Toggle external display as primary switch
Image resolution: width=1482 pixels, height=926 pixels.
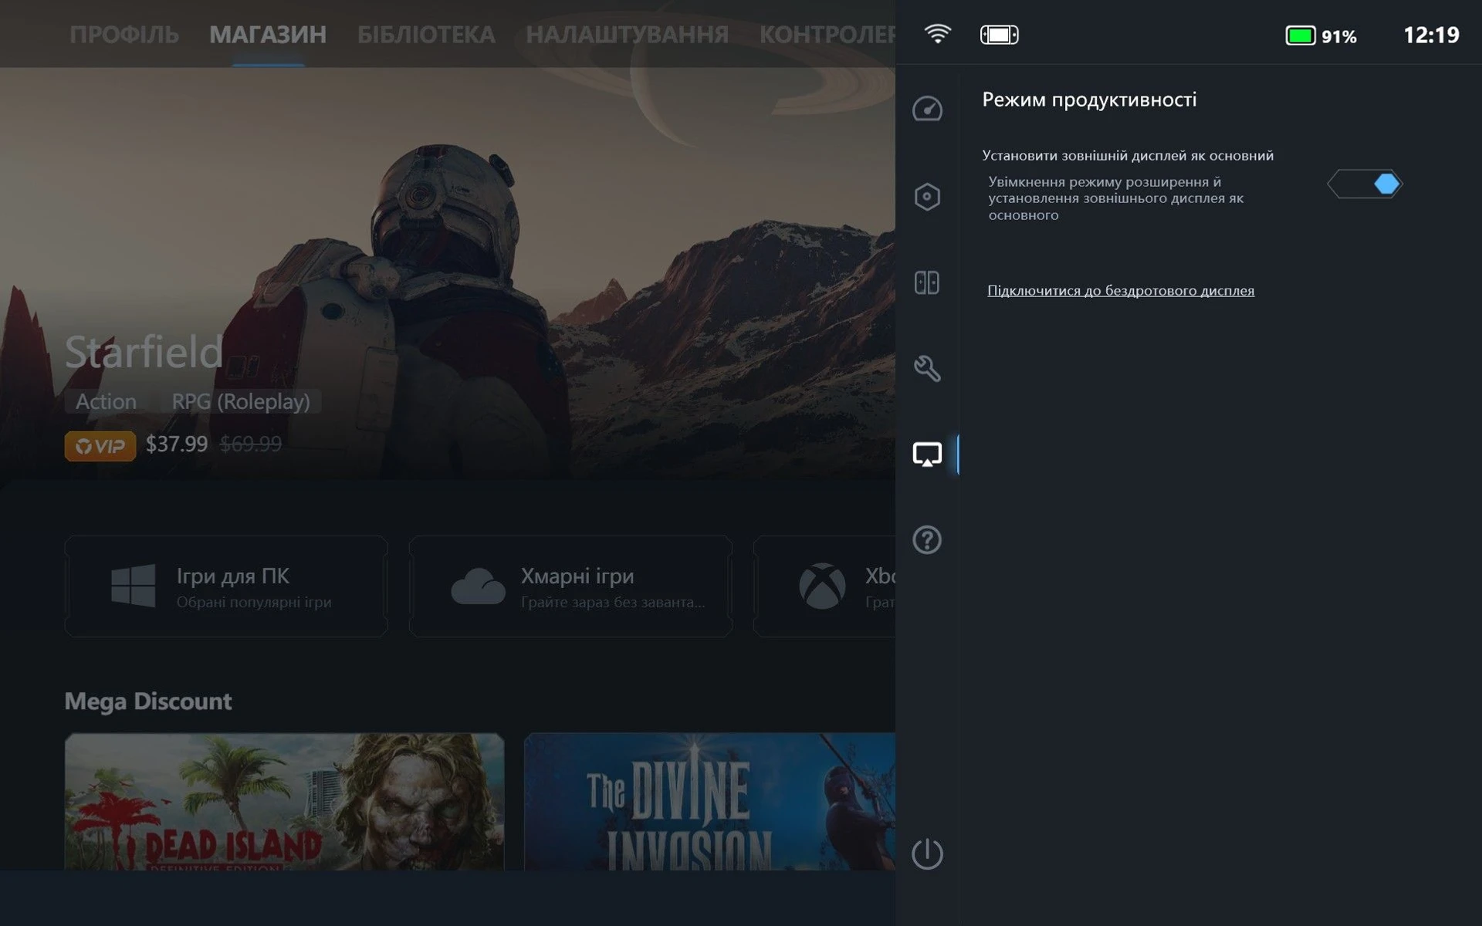pos(1365,184)
